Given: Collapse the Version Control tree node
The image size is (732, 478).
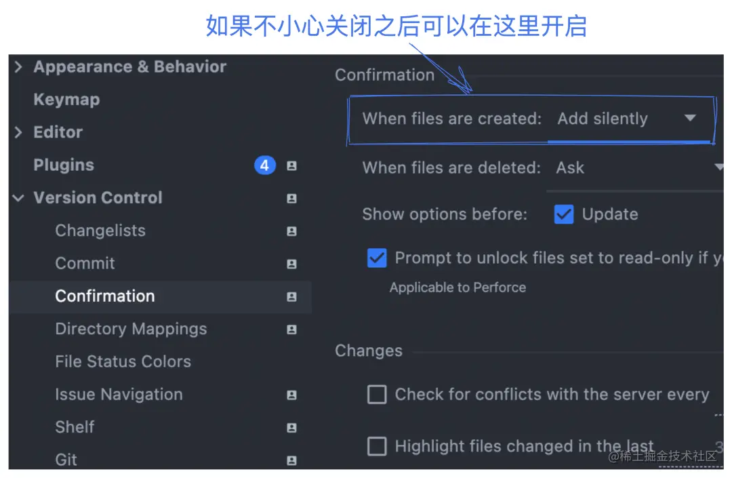Looking at the screenshot, I should 18,198.
